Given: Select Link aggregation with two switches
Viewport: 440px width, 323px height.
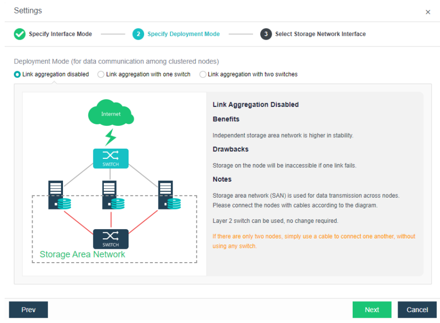Looking at the screenshot, I should (x=203, y=74).
